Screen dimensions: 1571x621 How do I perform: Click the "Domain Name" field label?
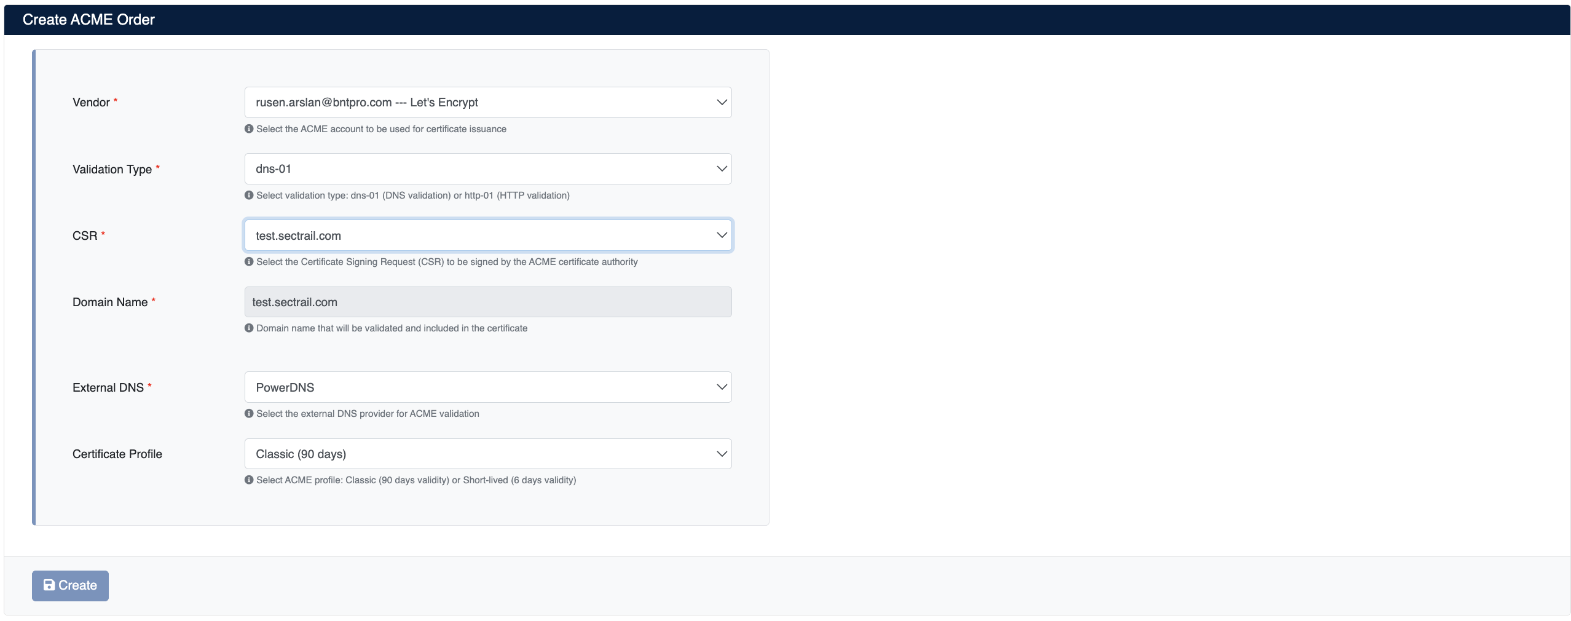click(110, 303)
